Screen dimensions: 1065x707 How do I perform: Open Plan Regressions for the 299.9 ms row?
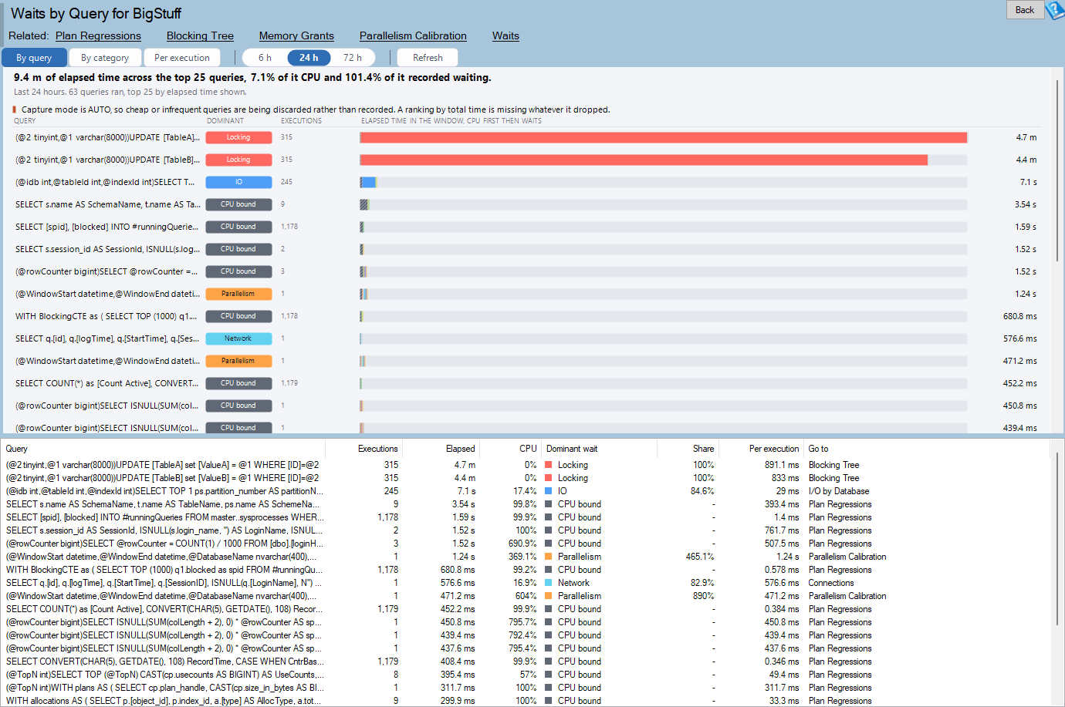click(x=840, y=701)
